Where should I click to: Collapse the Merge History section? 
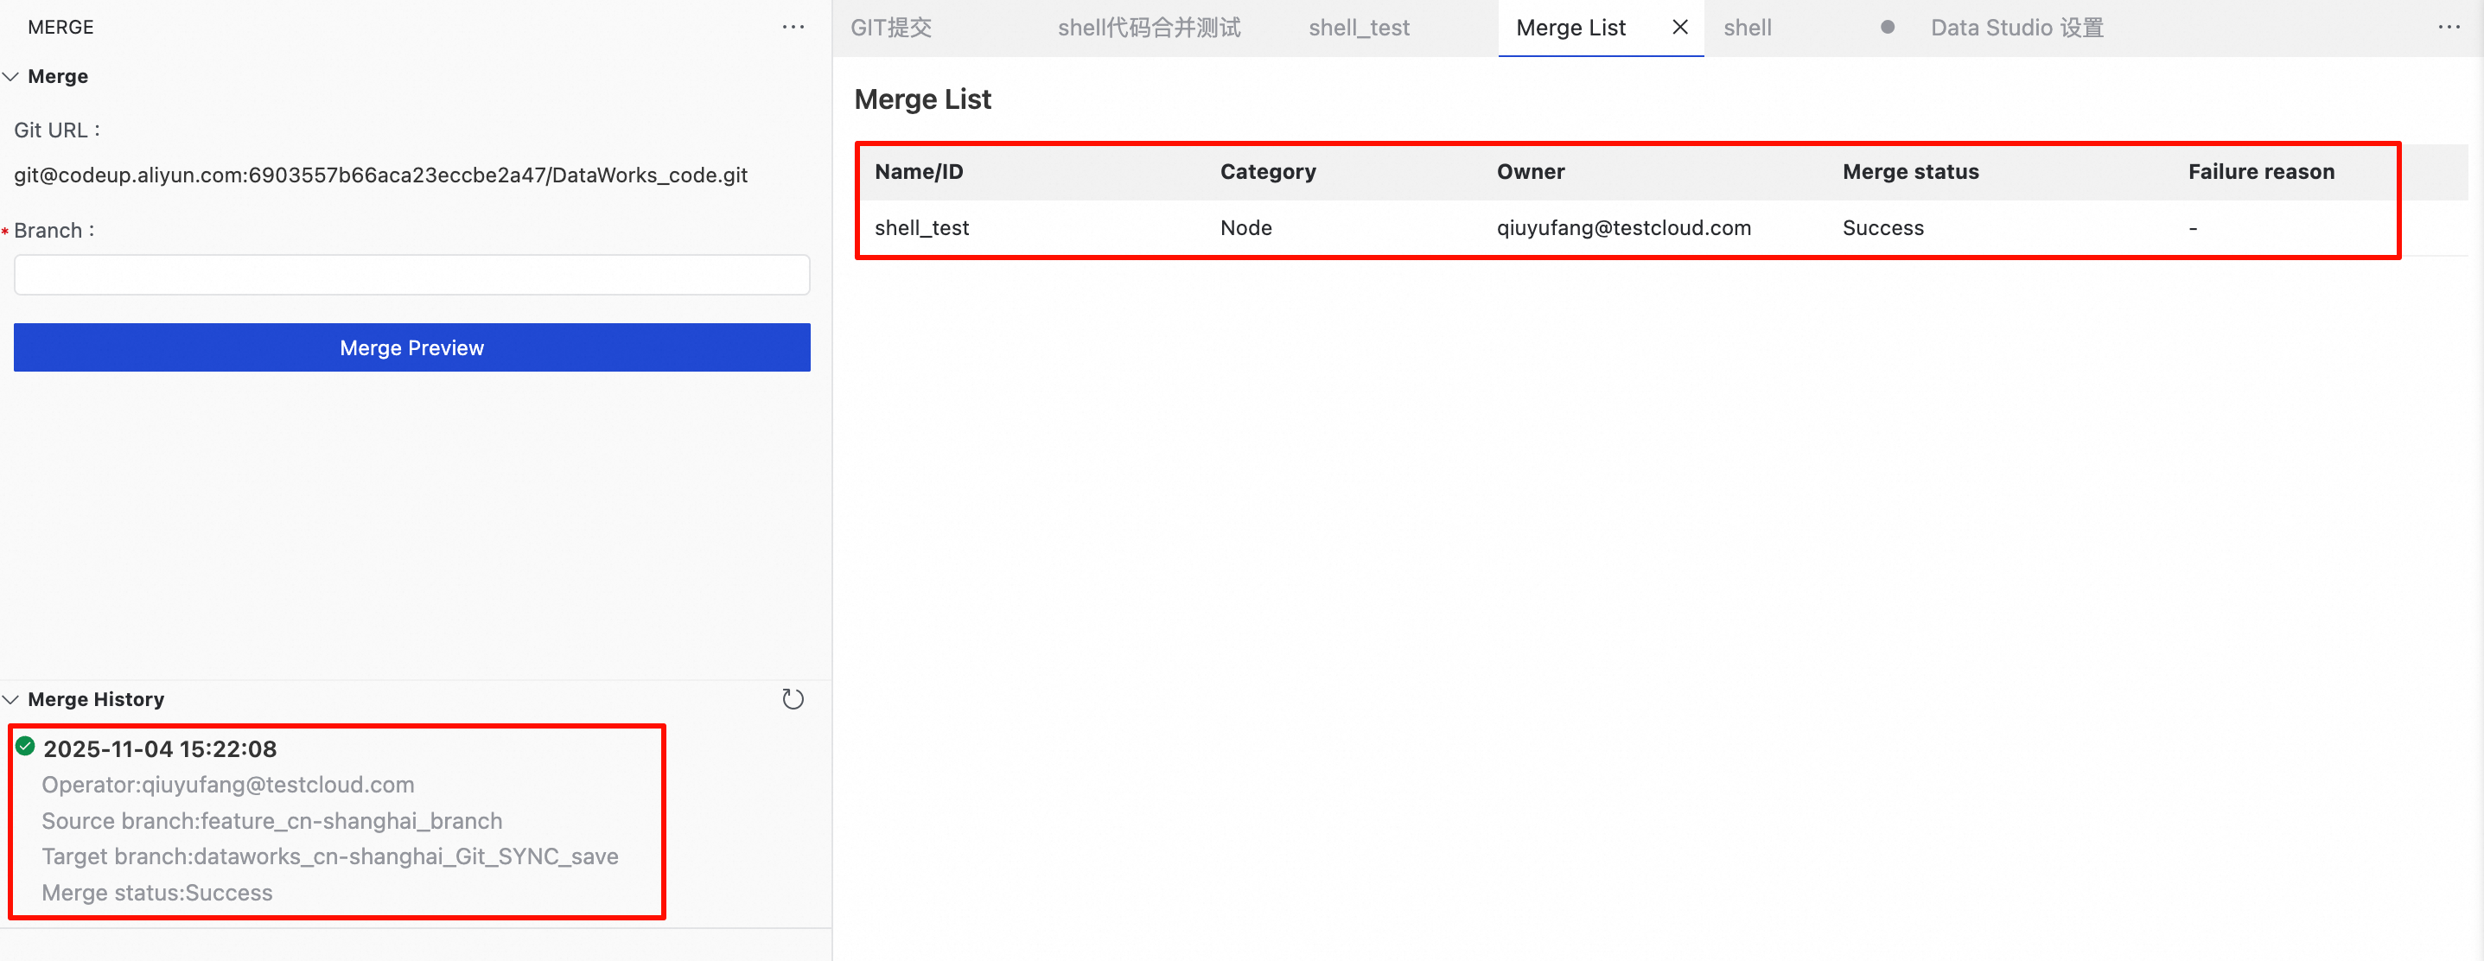[11, 699]
